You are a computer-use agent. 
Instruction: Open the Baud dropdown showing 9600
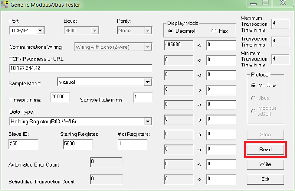tap(81, 30)
